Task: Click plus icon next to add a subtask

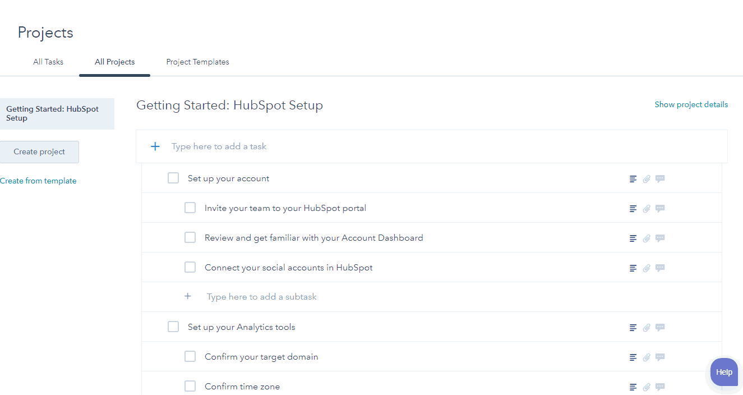Action: click(188, 296)
